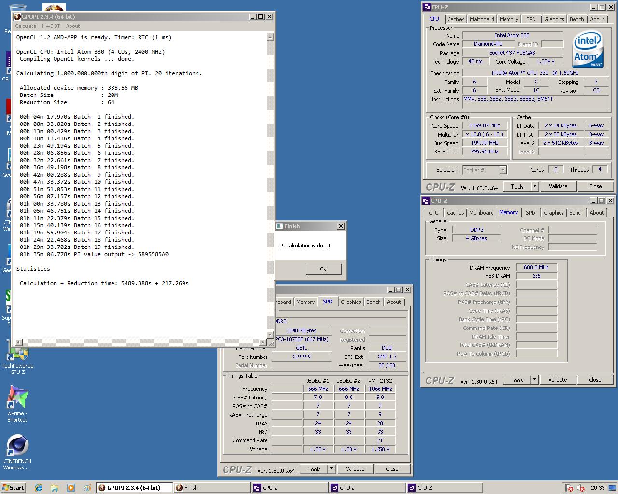Click the CPU-Z CPU window title icon
The height and width of the screenshot is (494, 618).
click(426, 7)
